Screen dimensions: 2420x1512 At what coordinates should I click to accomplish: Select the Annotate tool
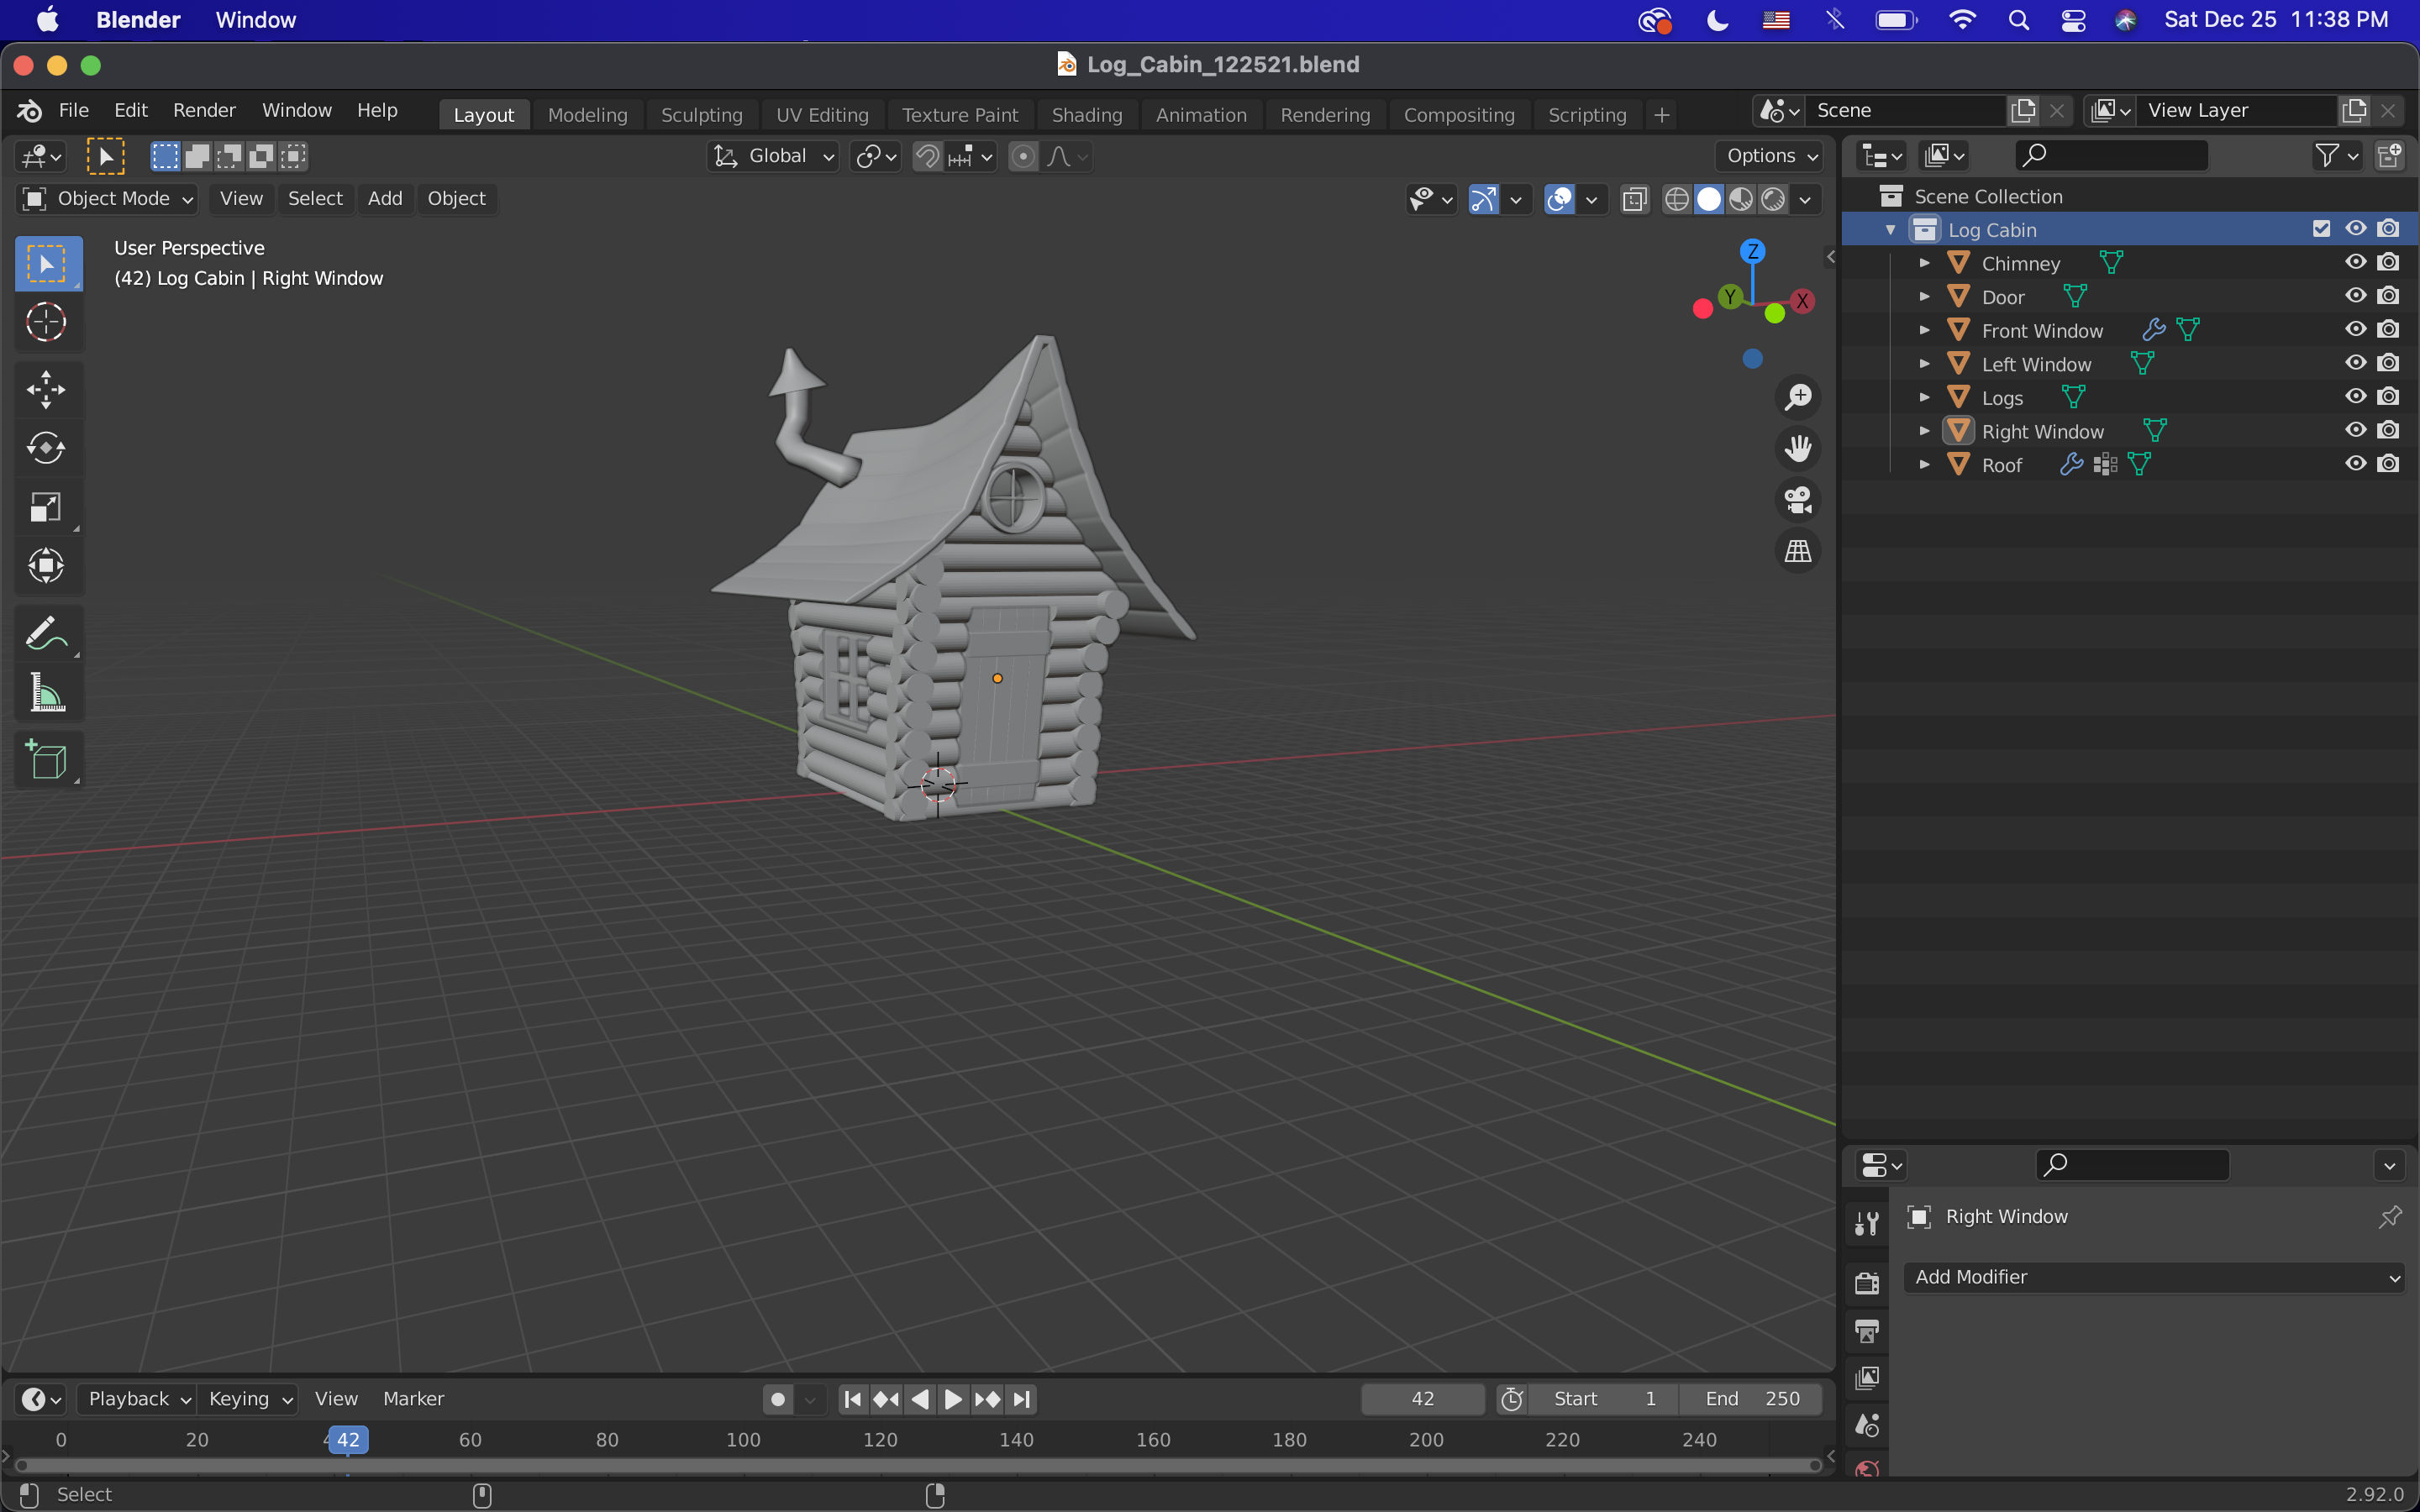[47, 632]
